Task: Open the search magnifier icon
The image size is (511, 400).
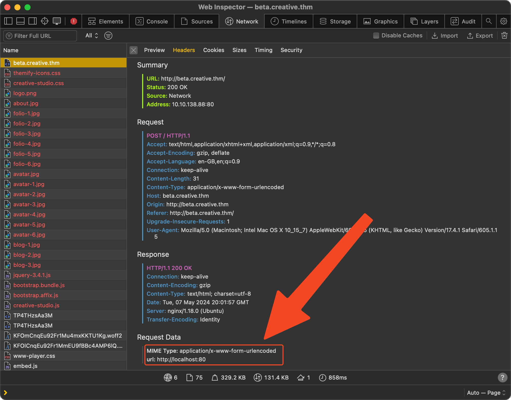Action: point(489,21)
